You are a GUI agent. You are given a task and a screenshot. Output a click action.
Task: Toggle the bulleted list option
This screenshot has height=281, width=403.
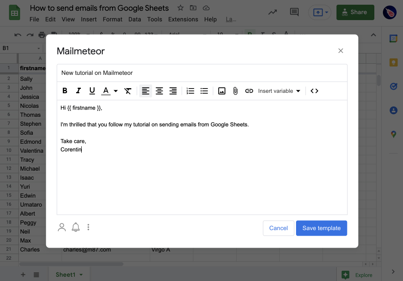point(204,91)
